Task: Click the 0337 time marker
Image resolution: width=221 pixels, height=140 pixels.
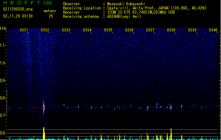Action: tap(150, 30)
